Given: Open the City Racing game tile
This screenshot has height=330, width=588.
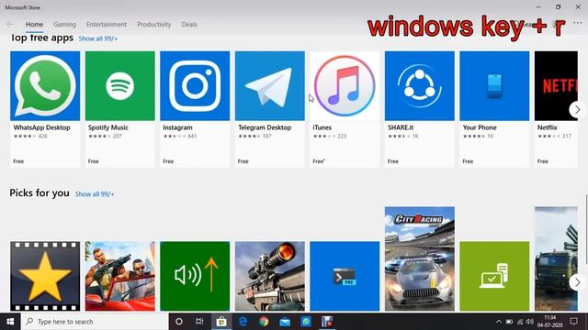Looking at the screenshot, I should click(420, 258).
